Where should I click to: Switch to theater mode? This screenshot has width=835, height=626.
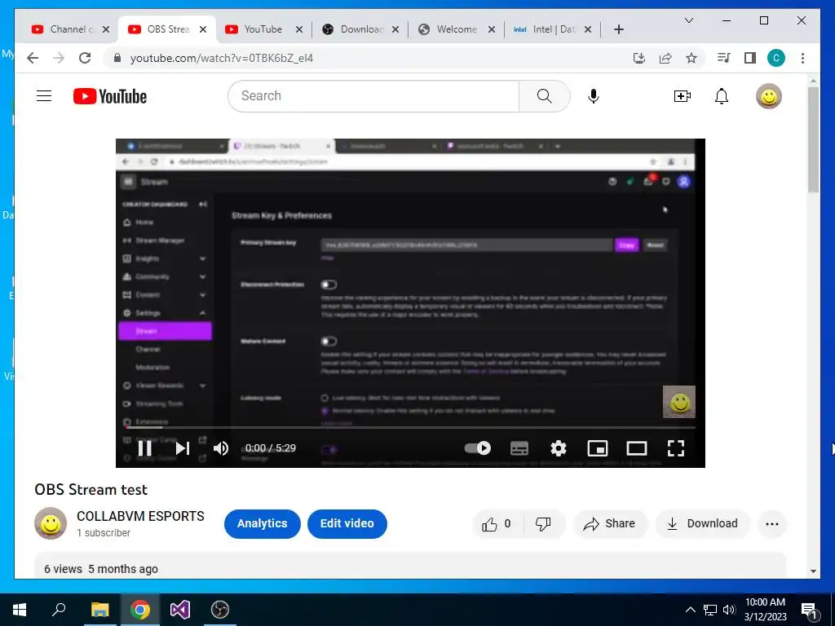[636, 448]
